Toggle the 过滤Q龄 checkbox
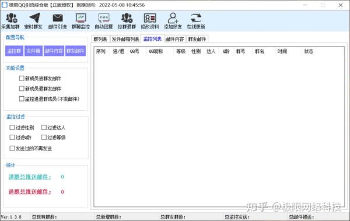 pos(12,137)
